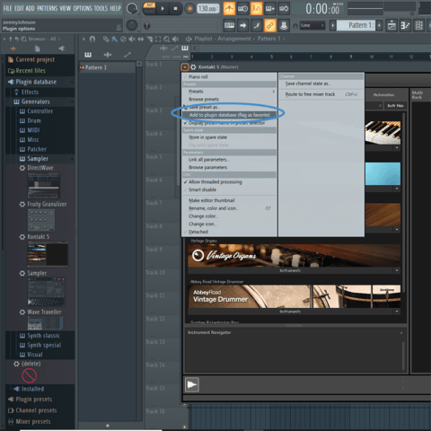Image resolution: width=431 pixels, height=431 pixels.
Task: Toggle the metronome icon
Action: 229,9
